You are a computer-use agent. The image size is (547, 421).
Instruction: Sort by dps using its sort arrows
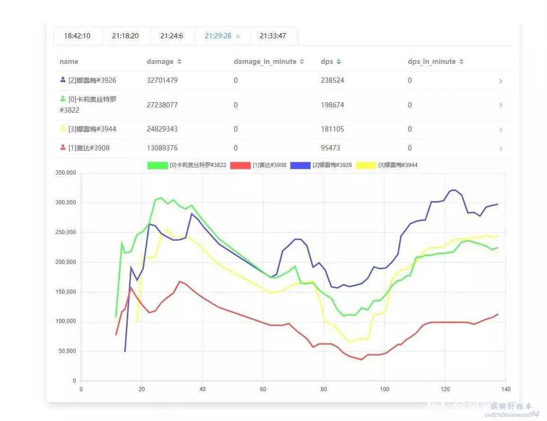coord(339,62)
